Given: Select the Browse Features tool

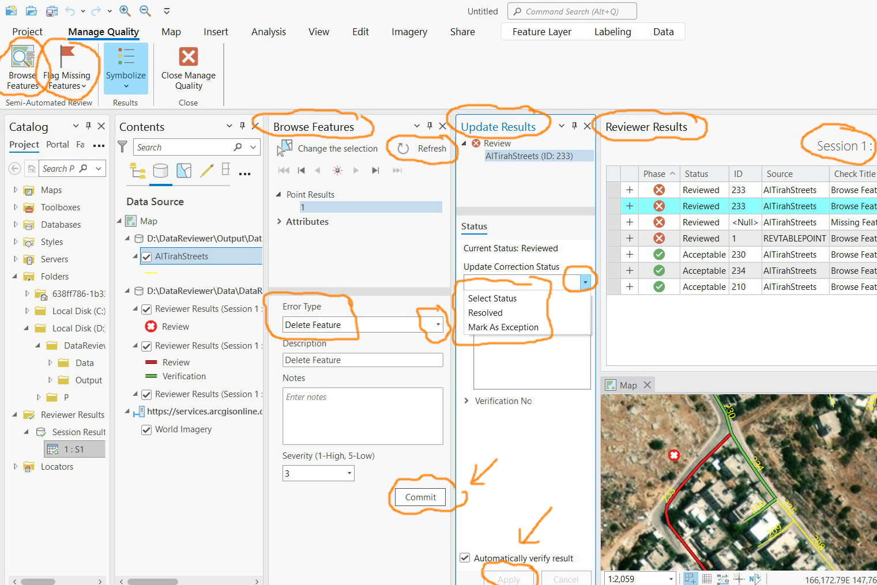Looking at the screenshot, I should coord(22,67).
